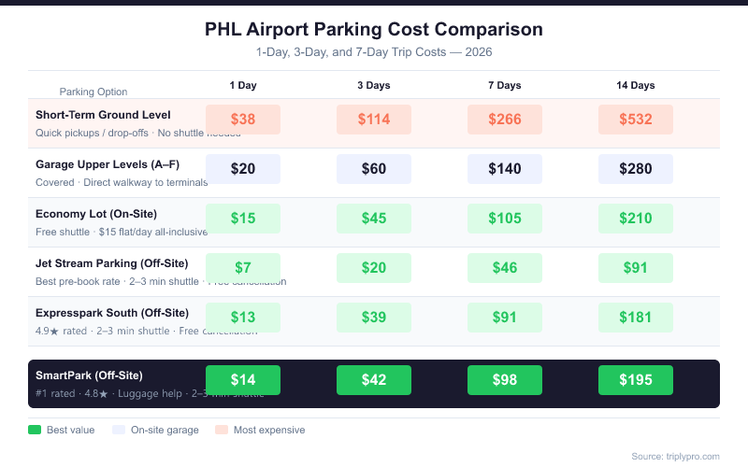Select the 1 Day column header

coord(243,85)
